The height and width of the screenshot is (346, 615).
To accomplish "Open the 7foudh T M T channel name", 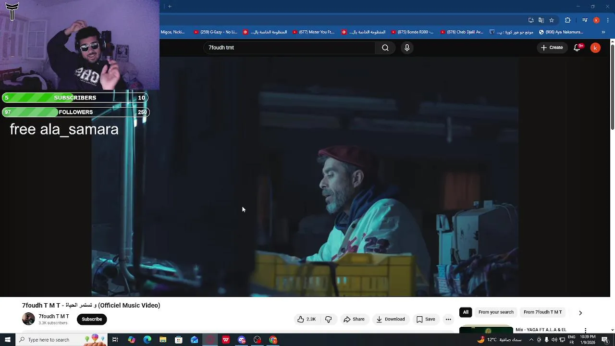I will [x=54, y=316].
